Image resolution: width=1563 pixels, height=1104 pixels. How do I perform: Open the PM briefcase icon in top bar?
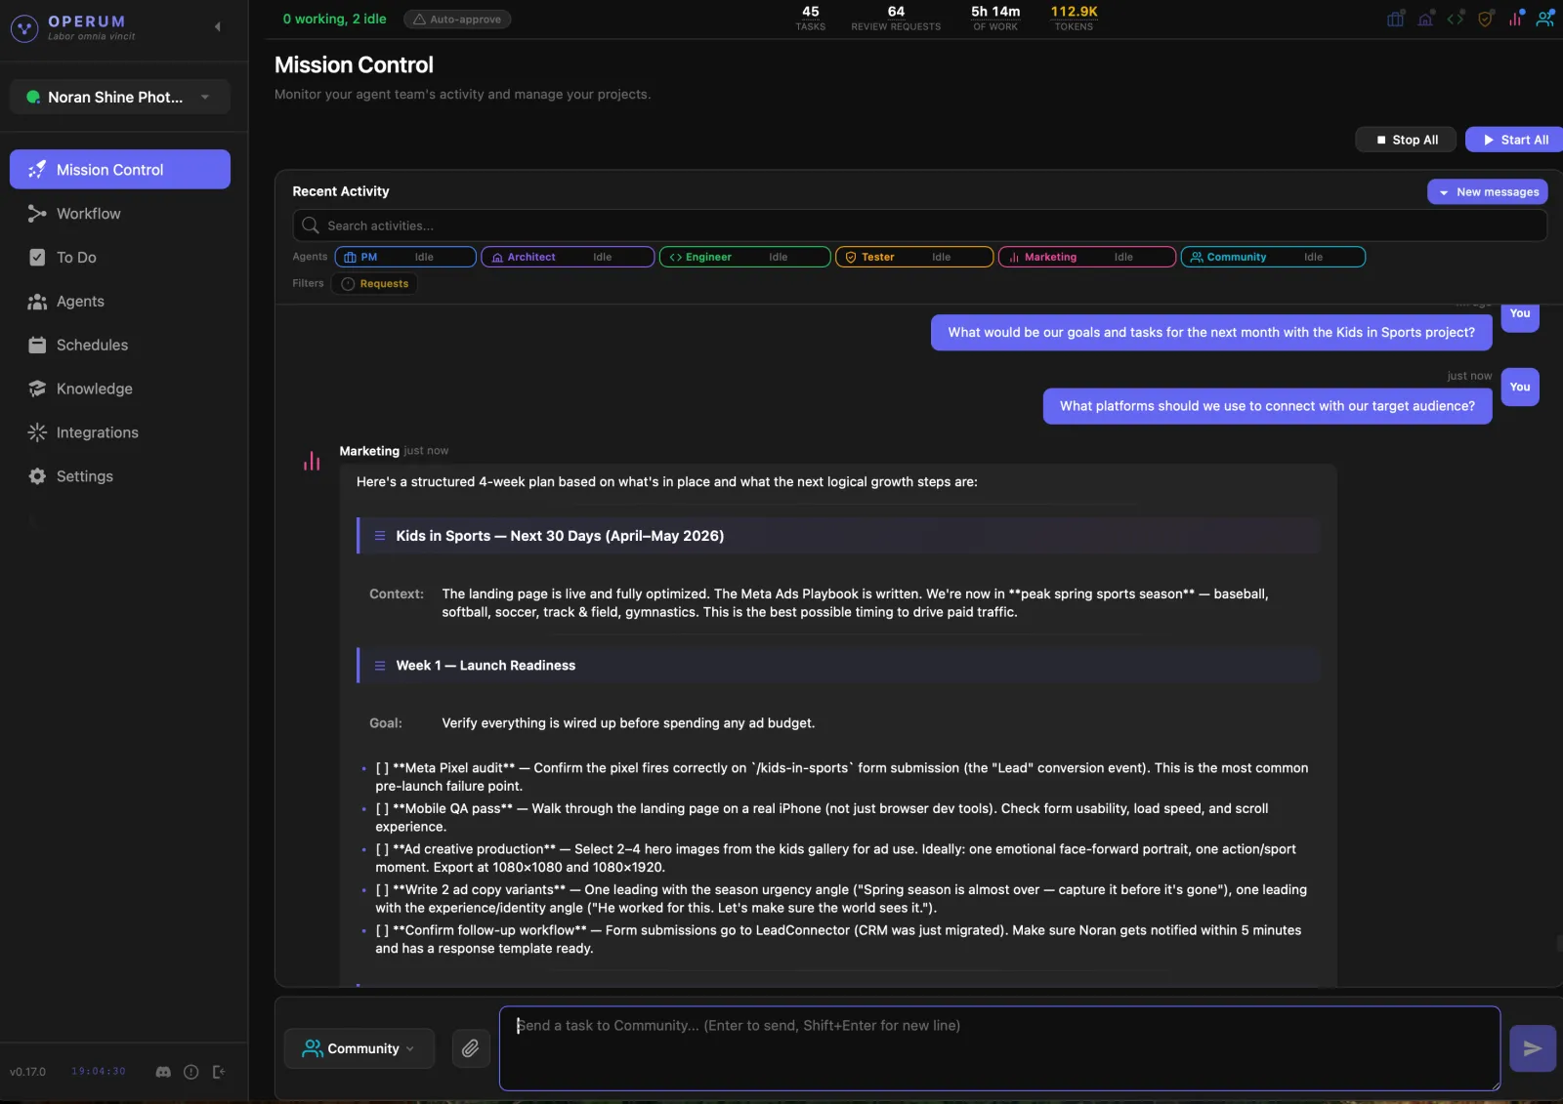click(x=1396, y=19)
